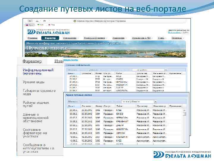Open the Сервисы menu
214x161 pixels.
pyautogui.click(x=177, y=38)
